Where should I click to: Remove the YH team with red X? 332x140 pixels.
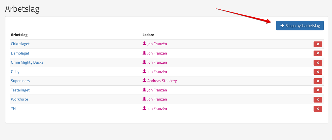(318, 109)
